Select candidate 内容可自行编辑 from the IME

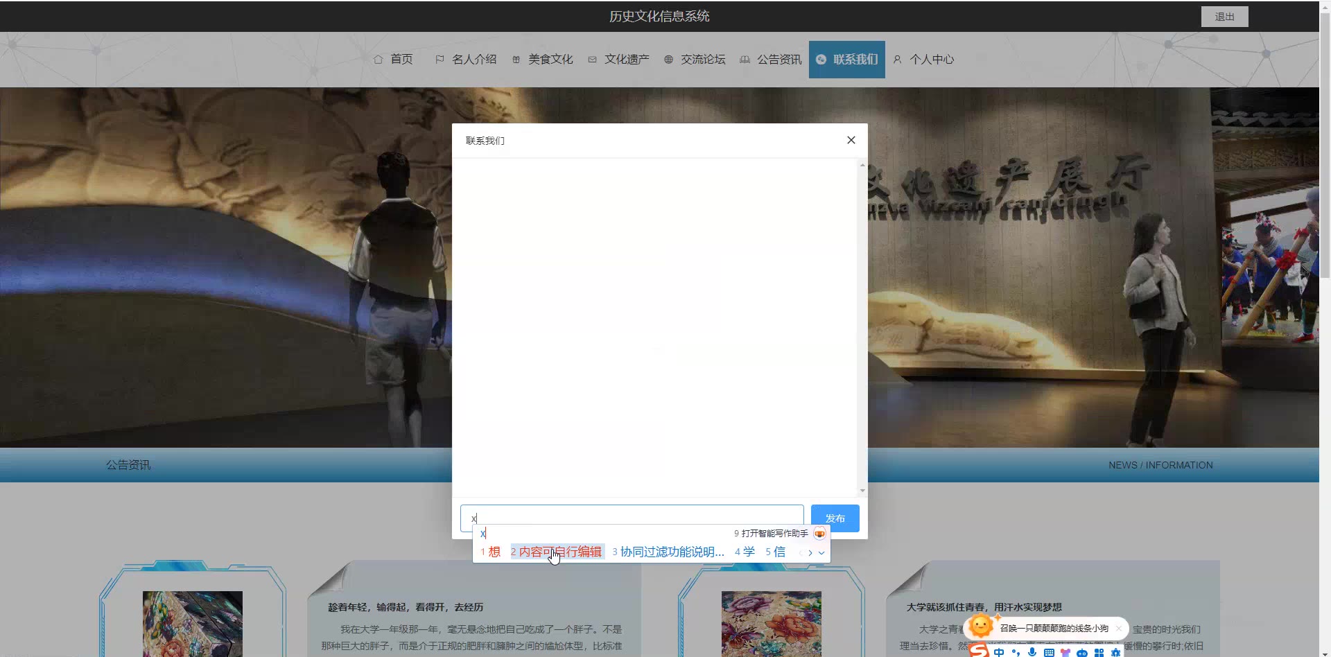(x=561, y=552)
